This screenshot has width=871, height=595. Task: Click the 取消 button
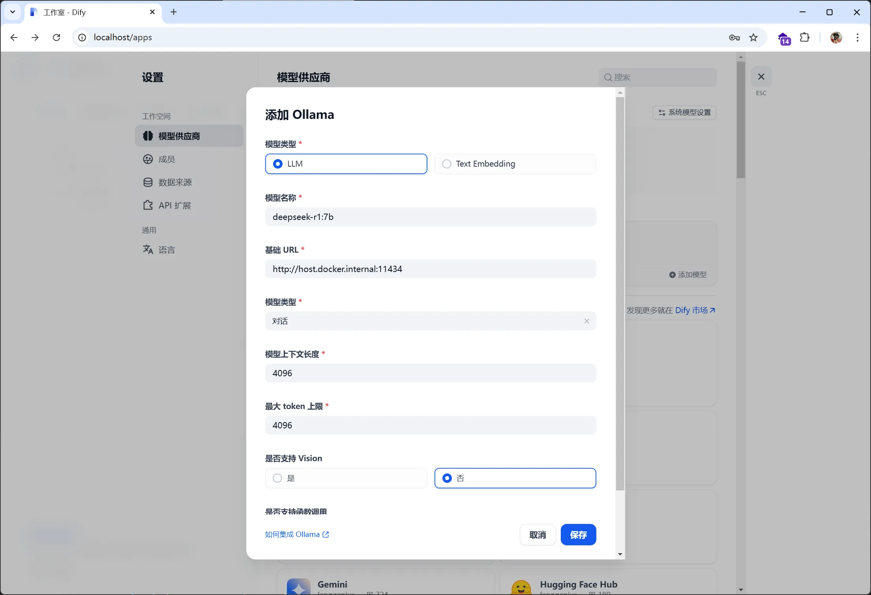538,535
